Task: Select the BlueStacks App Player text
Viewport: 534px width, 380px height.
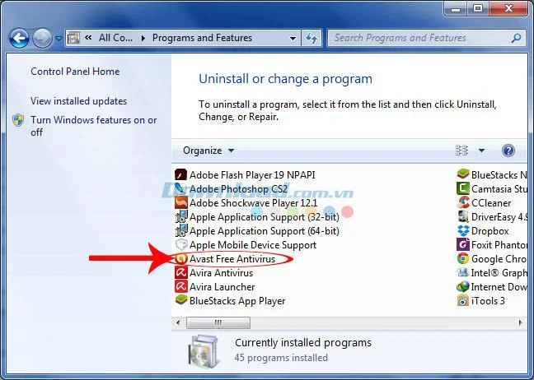Action: 237,301
